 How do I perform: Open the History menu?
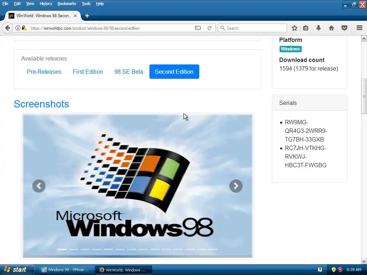click(46, 4)
